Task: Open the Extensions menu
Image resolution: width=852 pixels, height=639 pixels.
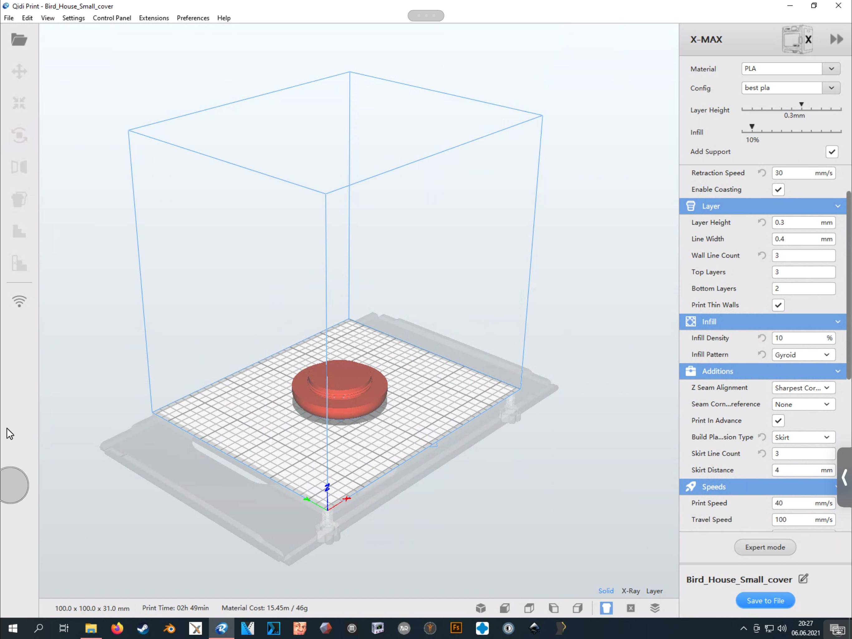Action: pyautogui.click(x=154, y=18)
